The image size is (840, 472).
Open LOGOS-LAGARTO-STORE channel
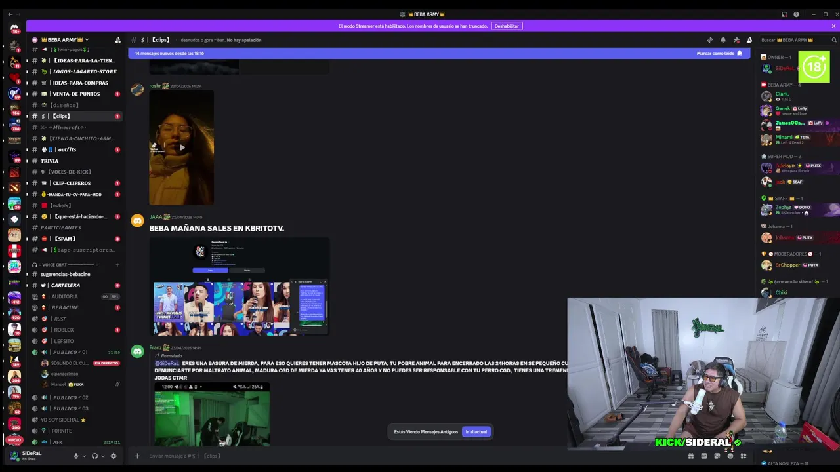(75, 71)
